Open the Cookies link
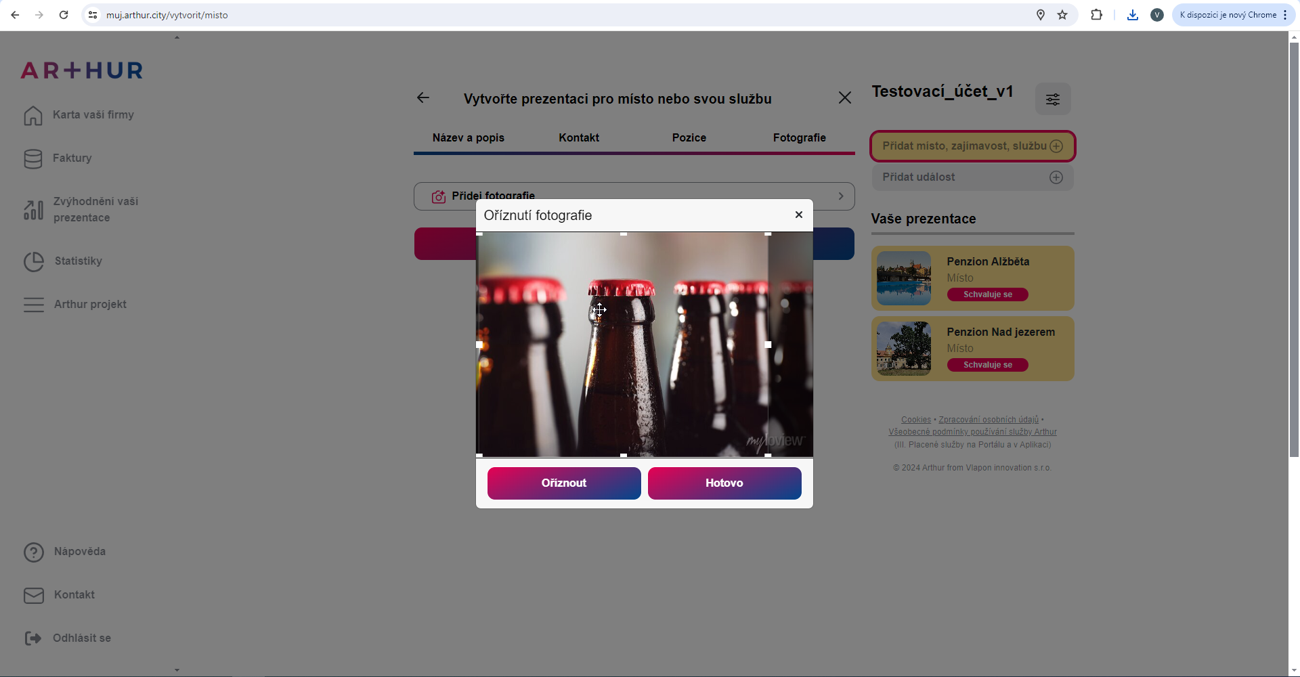Screen dimensions: 1300x677 (915, 420)
